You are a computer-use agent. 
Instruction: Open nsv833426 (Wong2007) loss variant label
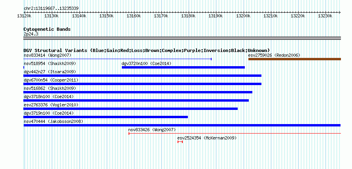coord(152,130)
